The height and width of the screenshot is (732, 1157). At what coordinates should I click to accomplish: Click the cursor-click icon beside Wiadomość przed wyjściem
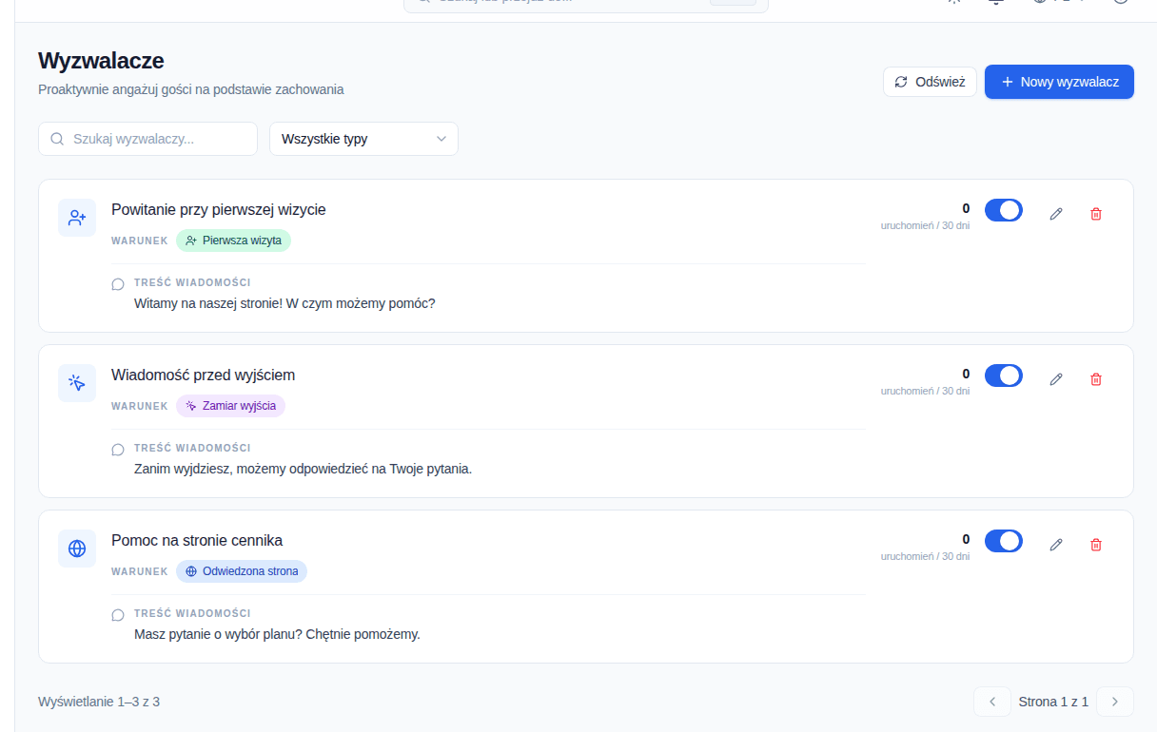pos(77,383)
